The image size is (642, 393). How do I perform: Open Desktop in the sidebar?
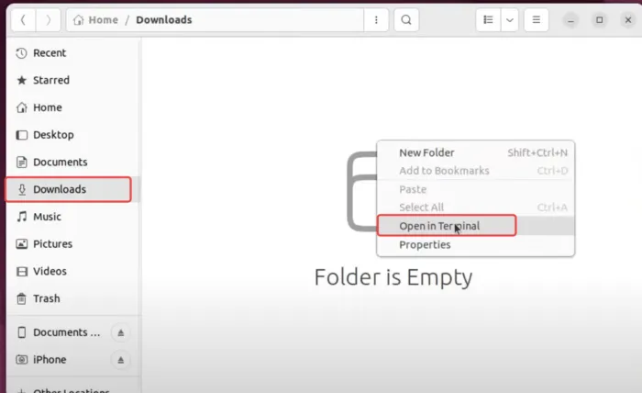point(72,135)
